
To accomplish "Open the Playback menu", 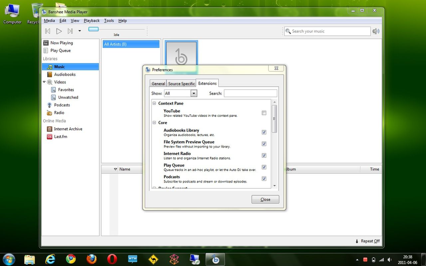I will click(92, 21).
